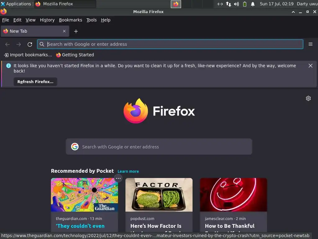The width and height of the screenshot is (318, 239).
Task: Click the magnifier icon in the address bar
Action: 42,44
